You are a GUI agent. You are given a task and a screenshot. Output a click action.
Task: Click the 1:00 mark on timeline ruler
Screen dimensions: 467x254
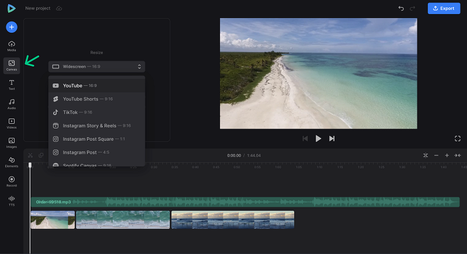278,167
